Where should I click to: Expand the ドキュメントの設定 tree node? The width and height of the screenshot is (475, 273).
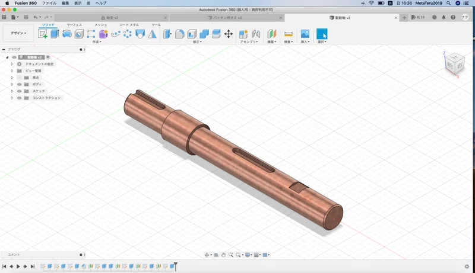(x=12, y=64)
